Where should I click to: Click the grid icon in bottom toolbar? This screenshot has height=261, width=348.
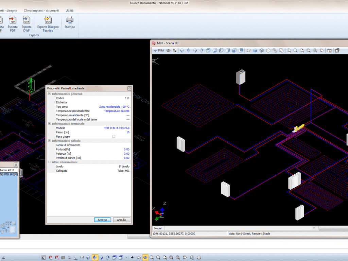point(63,258)
